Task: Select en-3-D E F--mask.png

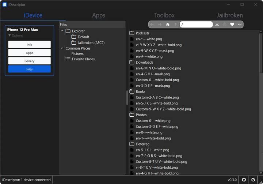Action: click(x=153, y=86)
